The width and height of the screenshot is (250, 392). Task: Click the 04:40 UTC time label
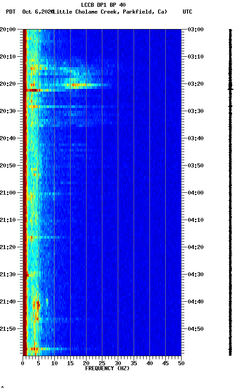click(x=196, y=302)
